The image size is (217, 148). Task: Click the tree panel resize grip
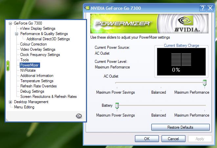point(7,120)
